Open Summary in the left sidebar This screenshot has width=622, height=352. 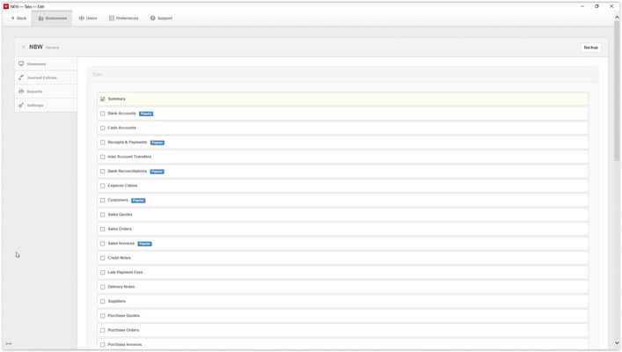coord(46,63)
